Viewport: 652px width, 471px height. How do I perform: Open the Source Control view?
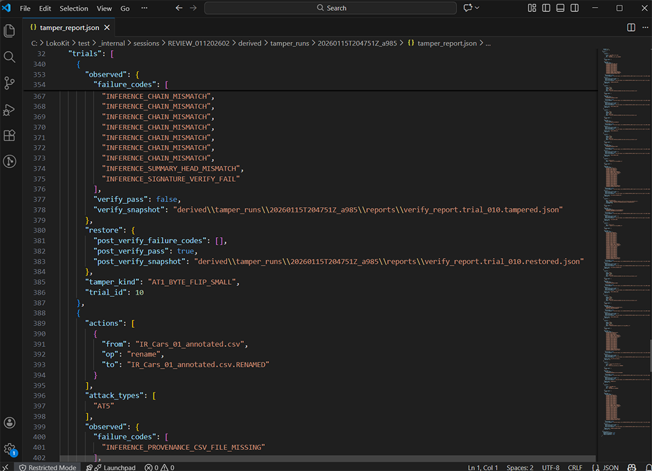coord(10,83)
